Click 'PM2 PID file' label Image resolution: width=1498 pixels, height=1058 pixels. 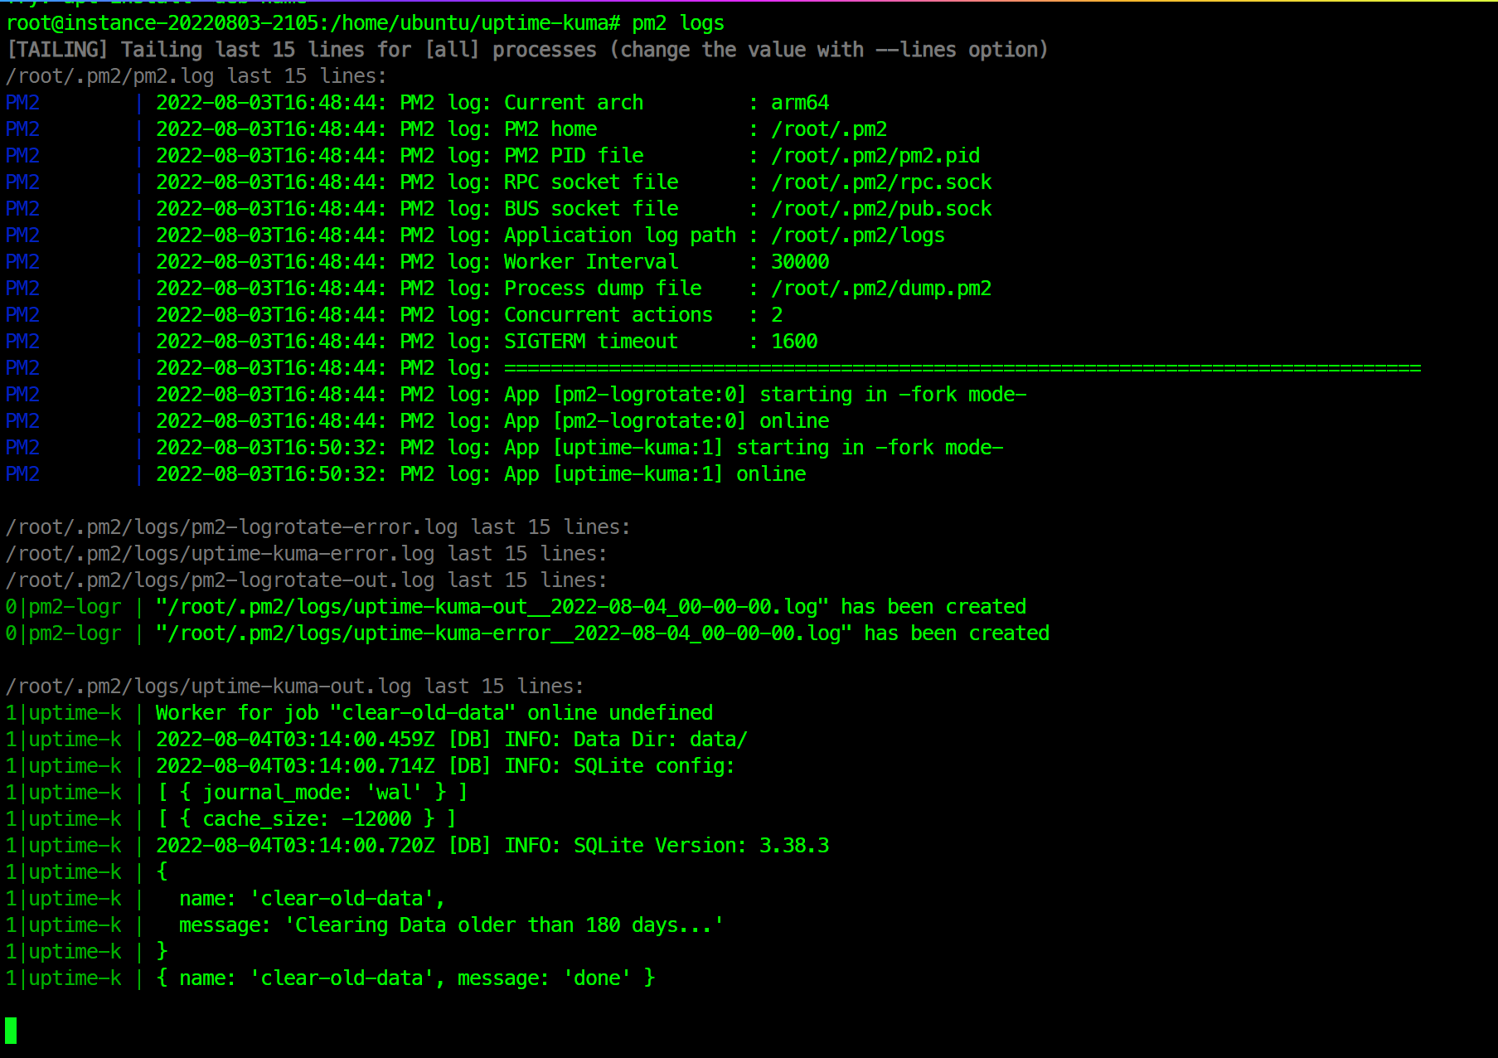[574, 156]
